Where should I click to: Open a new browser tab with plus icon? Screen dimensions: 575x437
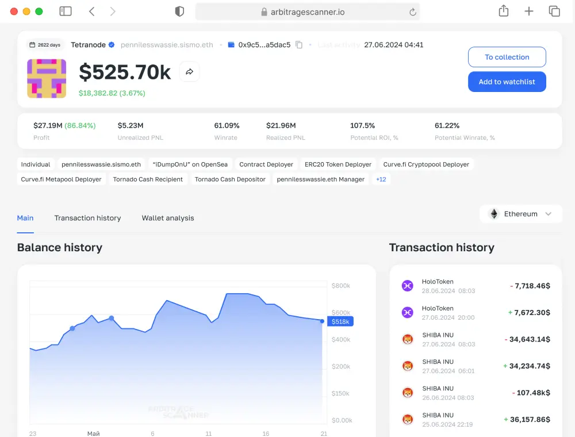point(529,11)
